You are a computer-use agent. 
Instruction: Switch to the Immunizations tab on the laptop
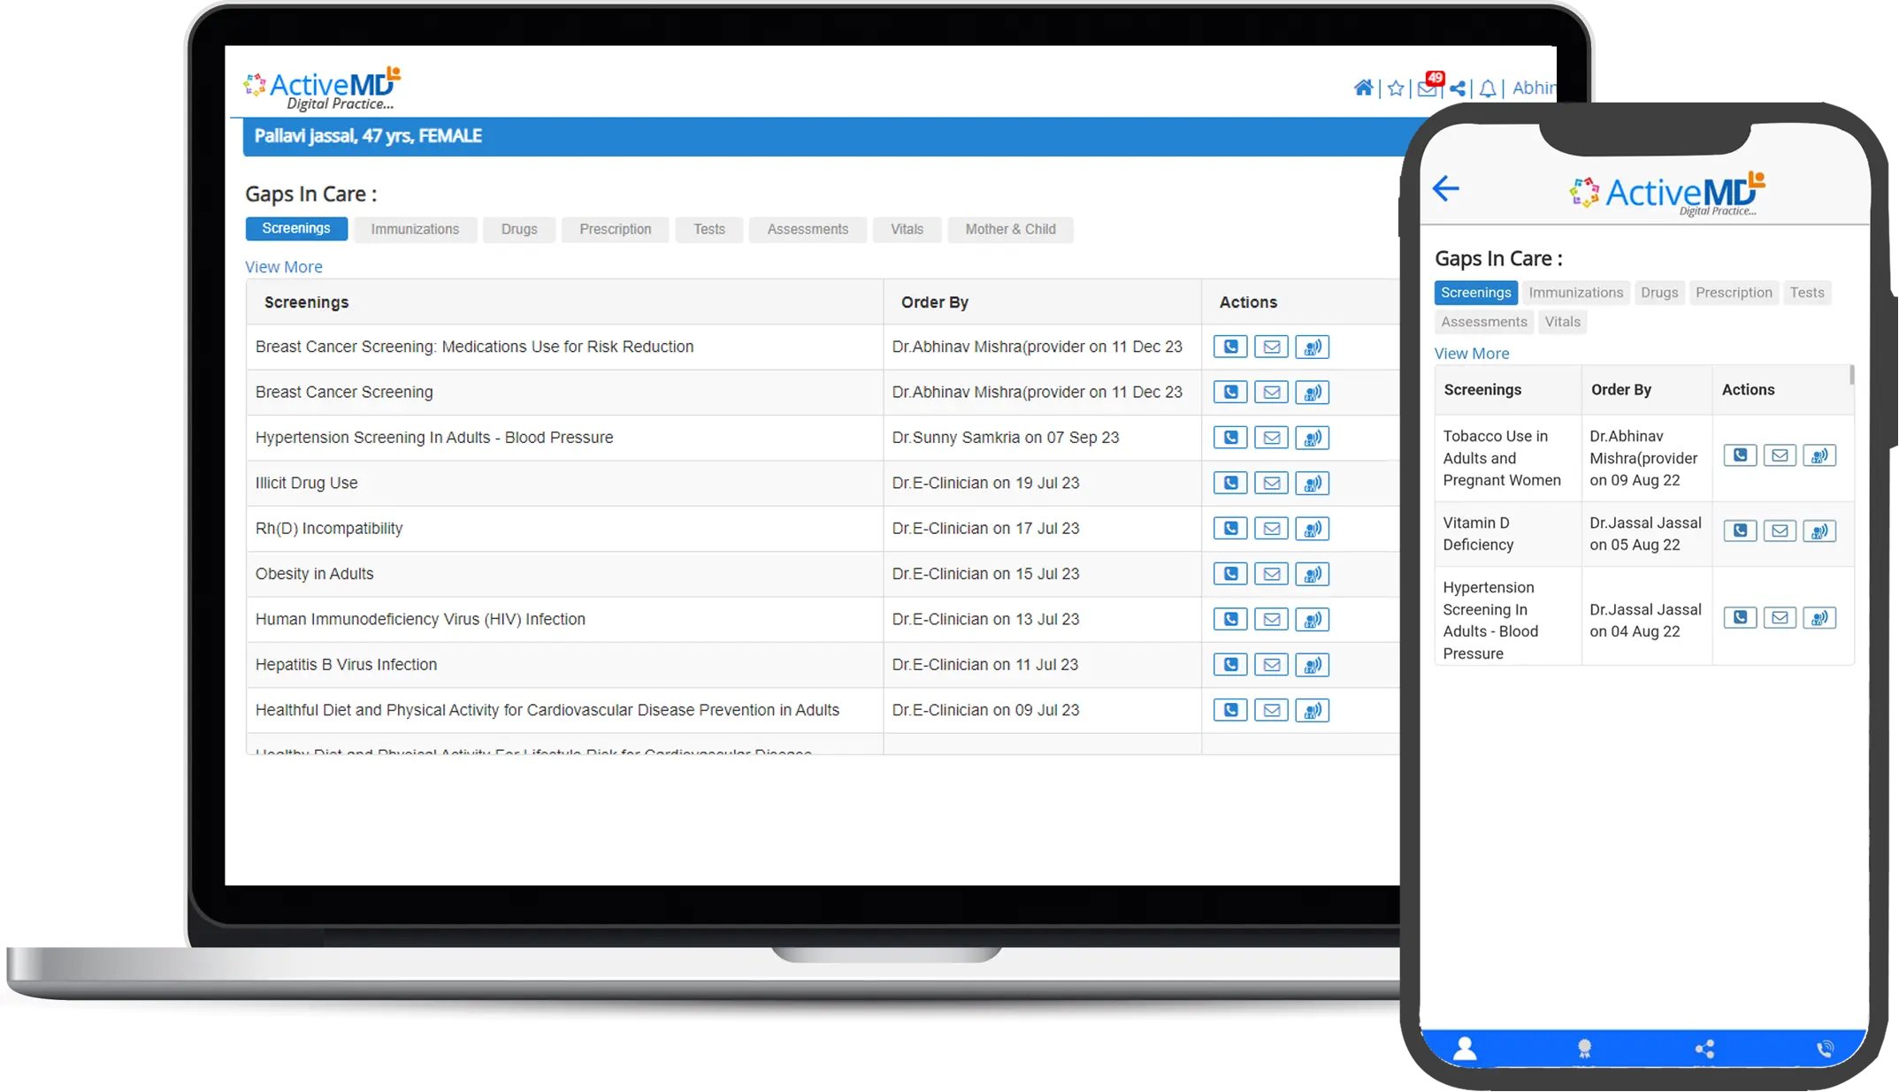(x=415, y=229)
